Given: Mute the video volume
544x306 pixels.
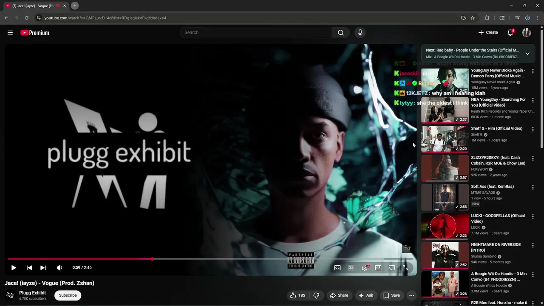Looking at the screenshot, I should tap(59, 268).
